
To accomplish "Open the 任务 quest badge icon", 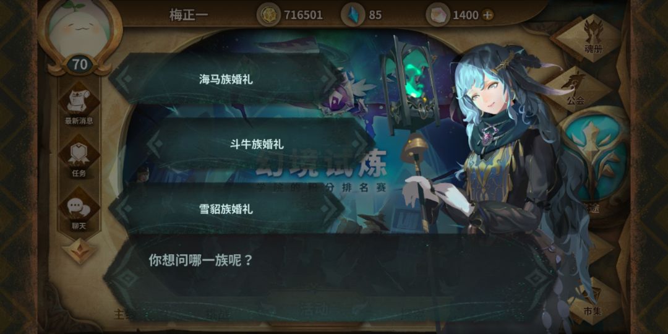I will [79, 155].
